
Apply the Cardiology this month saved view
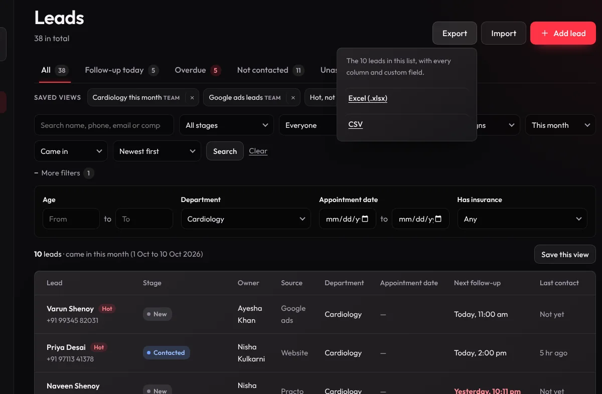[136, 98]
